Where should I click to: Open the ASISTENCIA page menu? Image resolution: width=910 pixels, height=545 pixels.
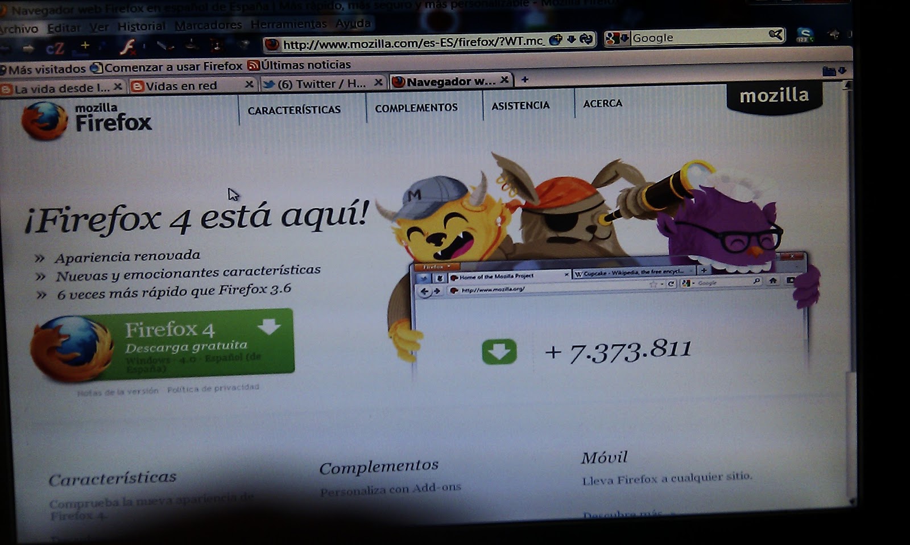click(x=520, y=105)
